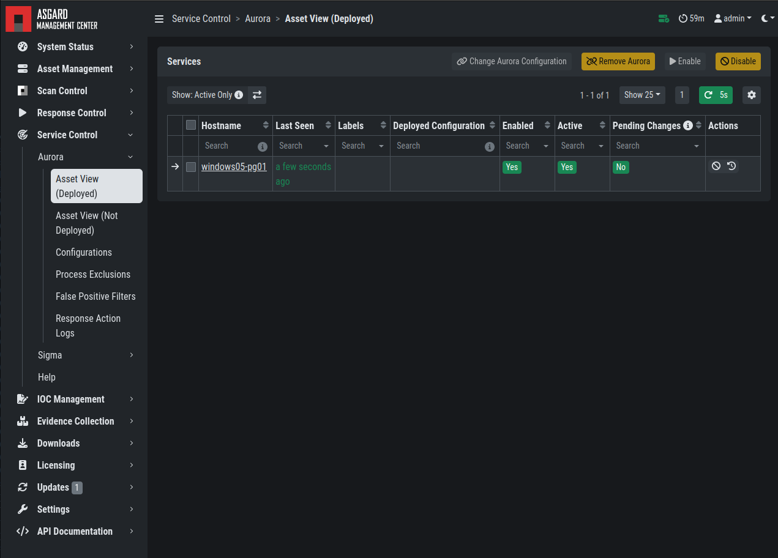Open the Pending Changes filter dropdown

(x=657, y=146)
